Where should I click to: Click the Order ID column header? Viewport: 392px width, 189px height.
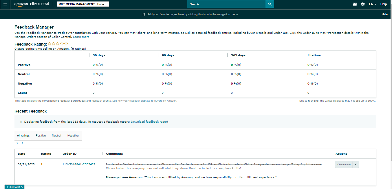coord(69,154)
